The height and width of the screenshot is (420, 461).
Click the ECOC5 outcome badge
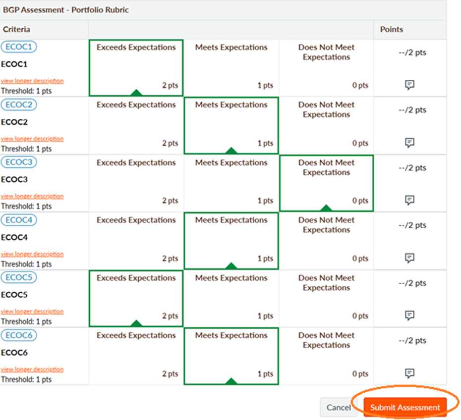coord(19,277)
